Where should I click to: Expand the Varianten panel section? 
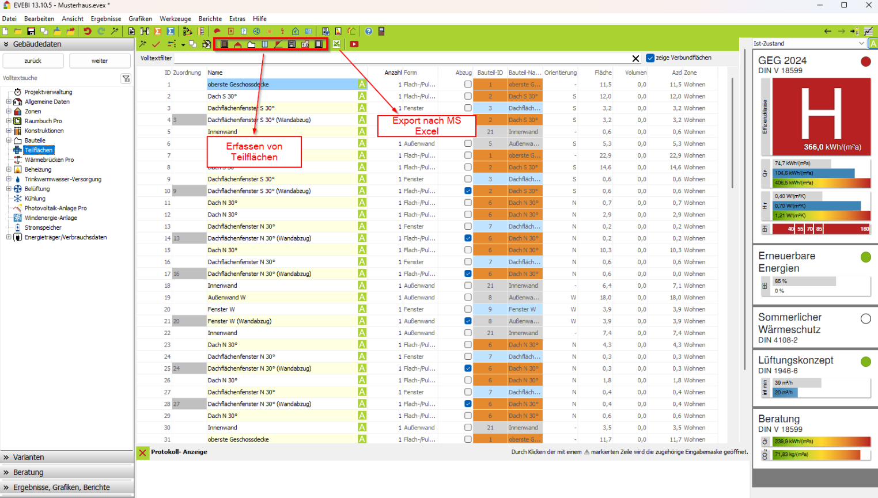[x=29, y=457]
